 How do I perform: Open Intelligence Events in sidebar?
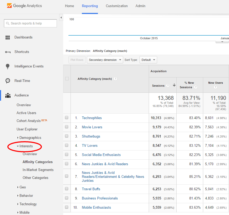click(x=29, y=66)
